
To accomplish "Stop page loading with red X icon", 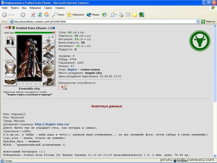I will [33, 14].
